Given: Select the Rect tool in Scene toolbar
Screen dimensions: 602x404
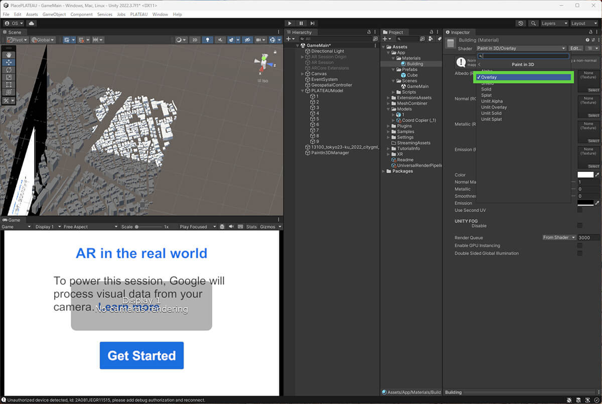Looking at the screenshot, I should tap(9, 85).
